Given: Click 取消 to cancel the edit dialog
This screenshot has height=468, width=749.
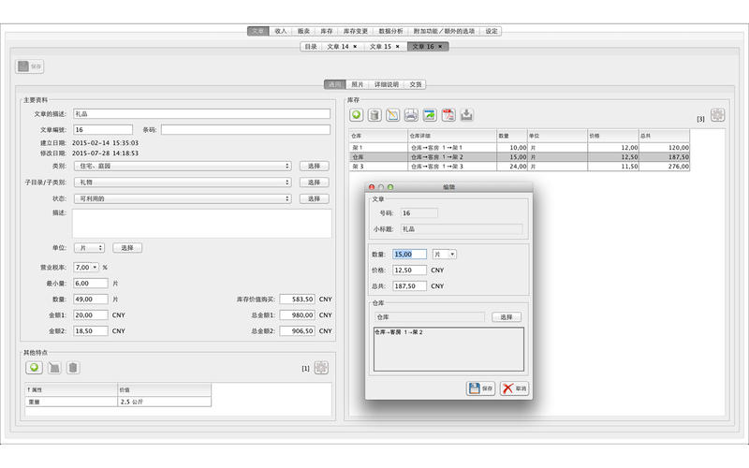Looking at the screenshot, I should click(513, 388).
